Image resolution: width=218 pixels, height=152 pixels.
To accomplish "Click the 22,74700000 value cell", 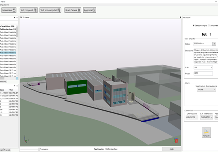I will 4,98.
